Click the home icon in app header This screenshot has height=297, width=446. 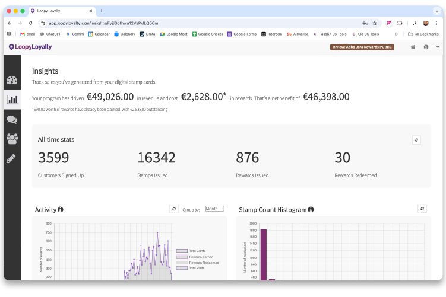pos(413,47)
